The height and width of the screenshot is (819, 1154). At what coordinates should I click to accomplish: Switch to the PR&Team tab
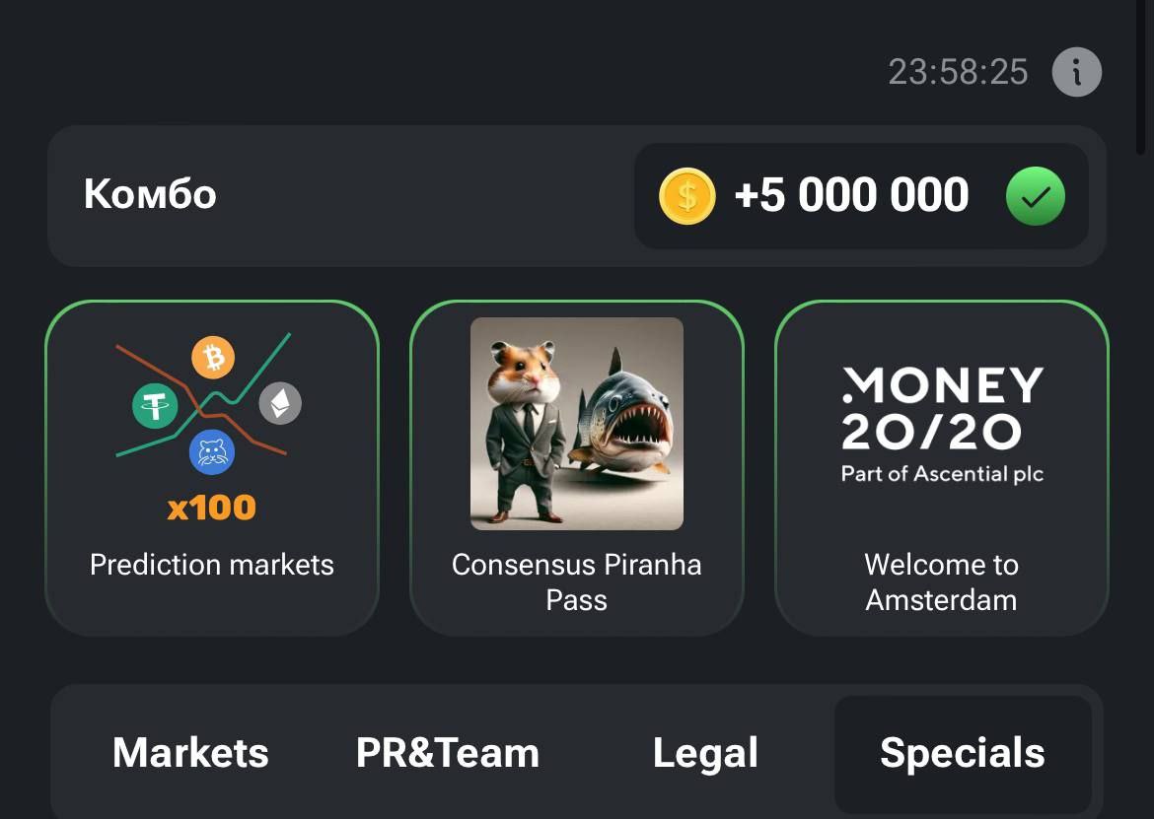click(x=448, y=753)
